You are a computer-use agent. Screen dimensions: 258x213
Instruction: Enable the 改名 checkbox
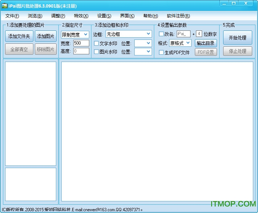pyautogui.click(x=161, y=34)
